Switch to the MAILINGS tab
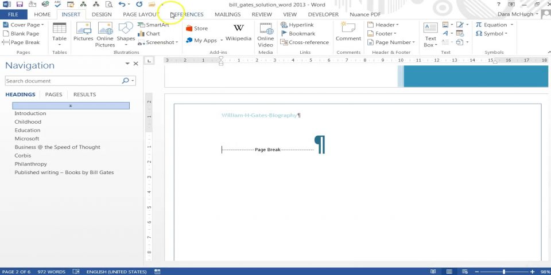551x275 pixels. coord(228,14)
